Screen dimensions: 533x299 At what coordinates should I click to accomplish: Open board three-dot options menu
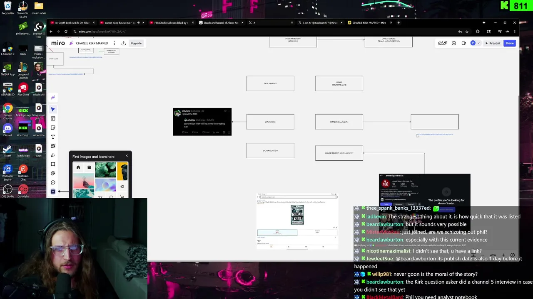click(115, 43)
